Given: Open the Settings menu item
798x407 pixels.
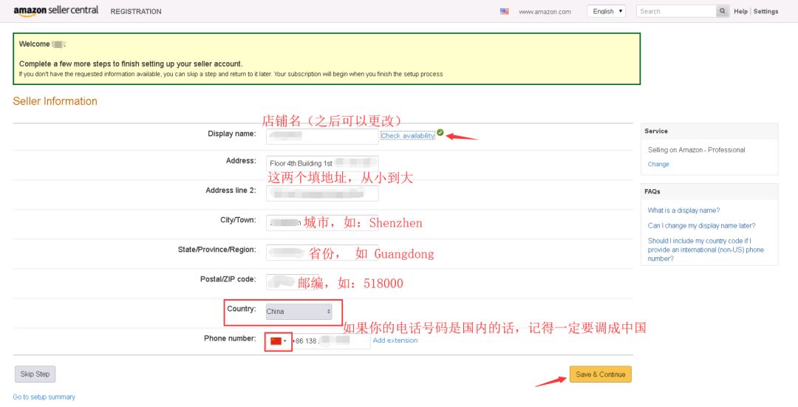Looking at the screenshot, I should pyautogui.click(x=765, y=11).
